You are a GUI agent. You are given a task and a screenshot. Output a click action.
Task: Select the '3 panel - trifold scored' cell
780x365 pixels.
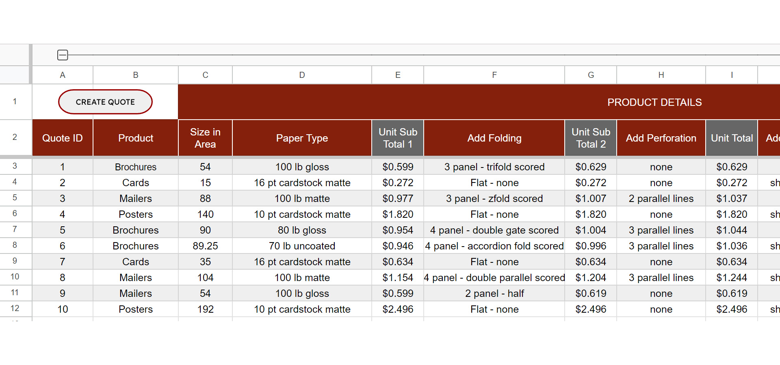click(x=494, y=167)
